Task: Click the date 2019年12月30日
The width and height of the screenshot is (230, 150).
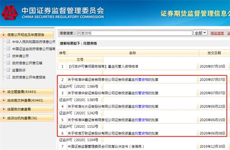Action: pos(212,147)
